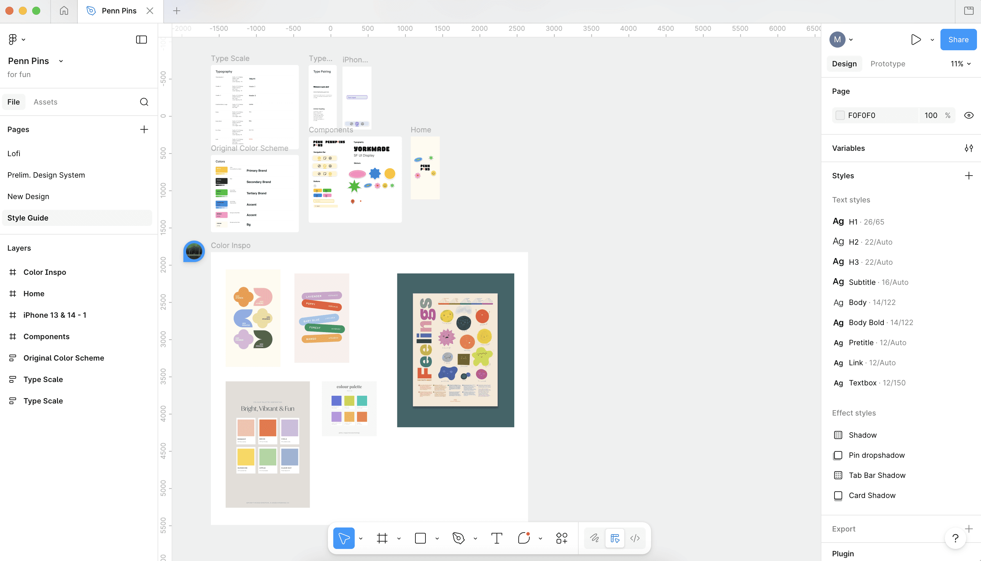The height and width of the screenshot is (561, 981).
Task: Click the Present play button
Action: 916,39
